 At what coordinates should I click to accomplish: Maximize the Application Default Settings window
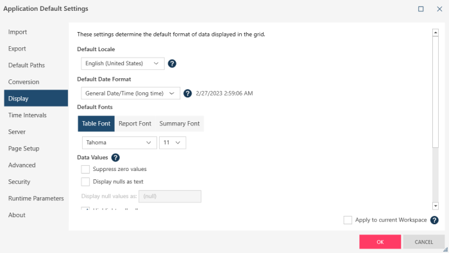click(x=421, y=9)
